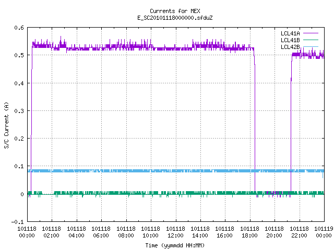334x250 pixels.
Task: Click the y-axis tick value -0.1
Action: (x=17, y=222)
